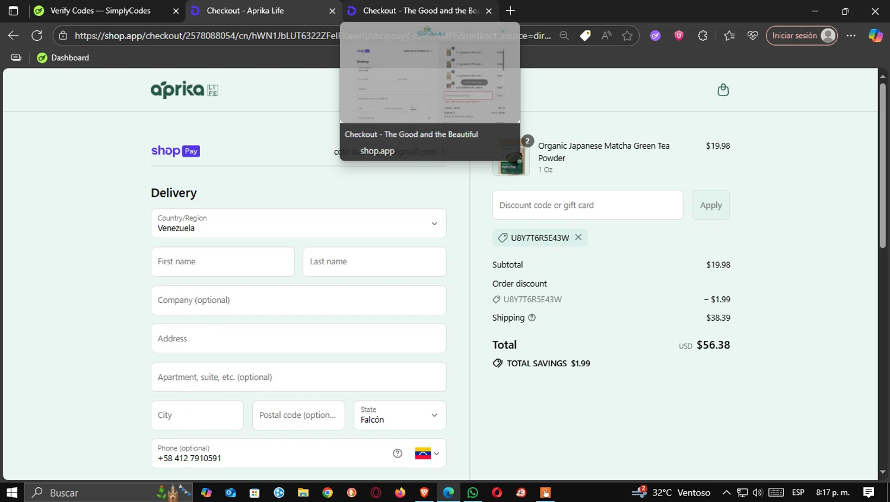The height and width of the screenshot is (502, 890).
Task: Open Browser essentials heart icon
Action: pos(753,36)
